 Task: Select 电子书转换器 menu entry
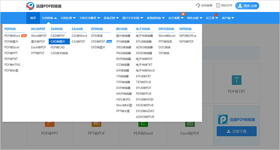click(144, 36)
